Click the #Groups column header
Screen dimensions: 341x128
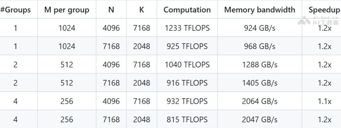[x=15, y=10]
